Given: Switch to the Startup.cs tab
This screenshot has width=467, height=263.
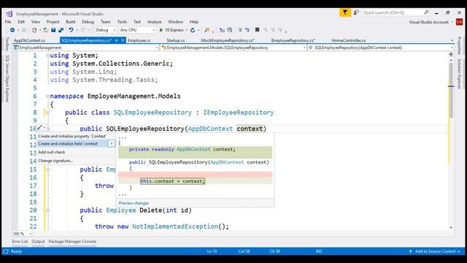Looking at the screenshot, I should pos(176,40).
